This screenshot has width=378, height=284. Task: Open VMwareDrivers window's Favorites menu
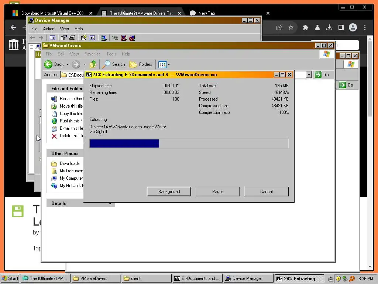click(x=92, y=54)
